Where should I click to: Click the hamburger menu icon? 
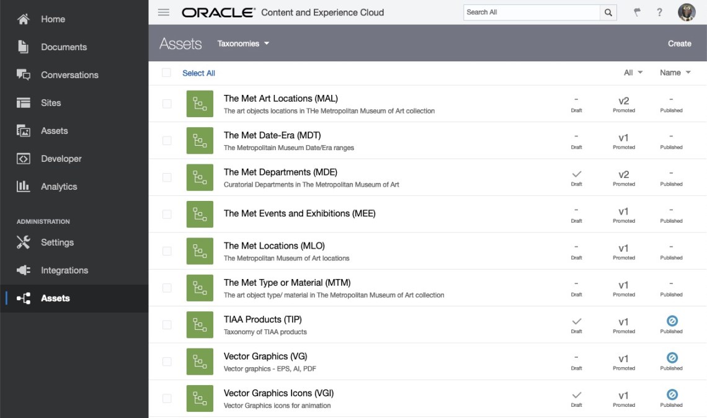(x=164, y=12)
